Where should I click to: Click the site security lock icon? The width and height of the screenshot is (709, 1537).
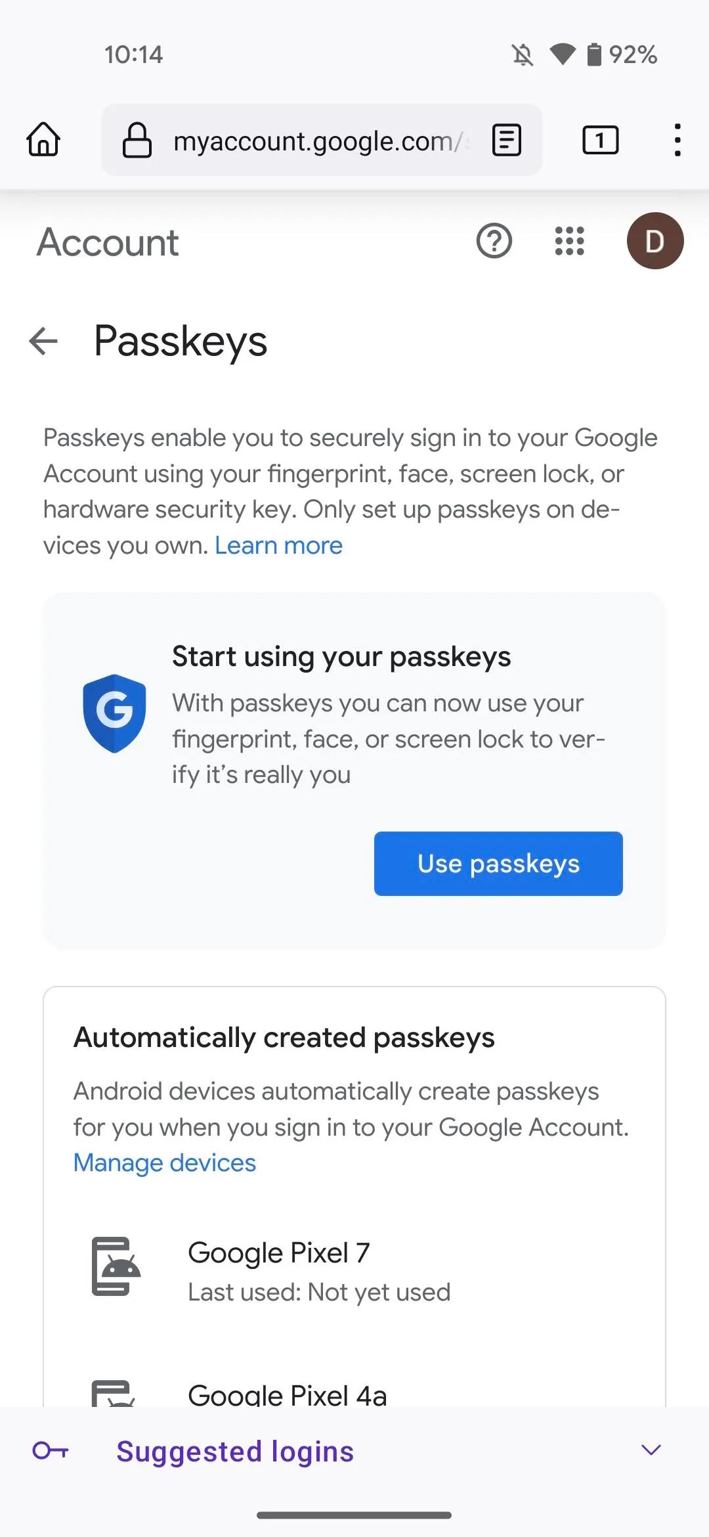136,140
